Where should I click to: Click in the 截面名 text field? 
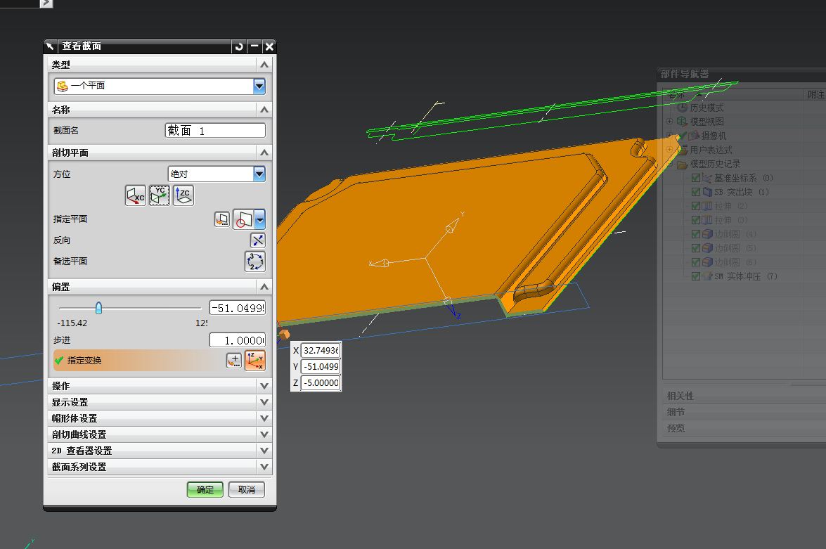coord(215,130)
